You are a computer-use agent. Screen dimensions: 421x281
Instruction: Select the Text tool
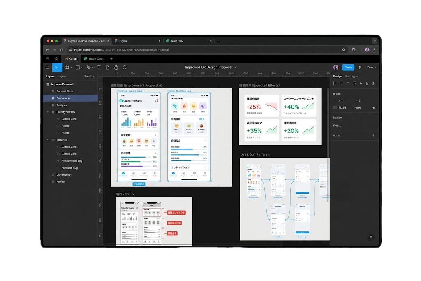coord(99,67)
